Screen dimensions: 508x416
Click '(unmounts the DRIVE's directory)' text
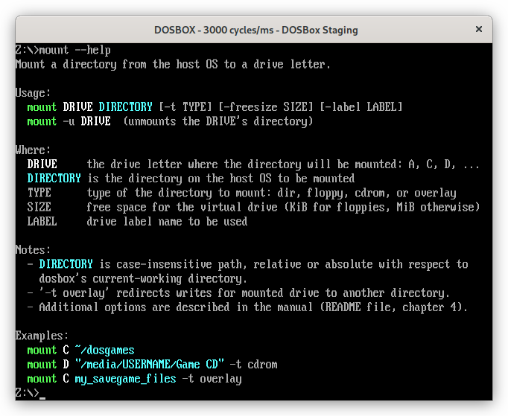coord(218,121)
